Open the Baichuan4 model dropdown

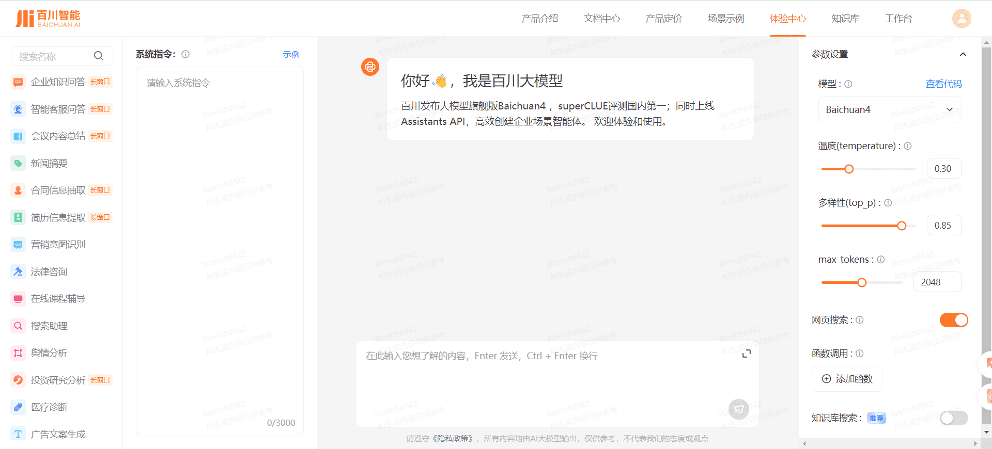(889, 109)
